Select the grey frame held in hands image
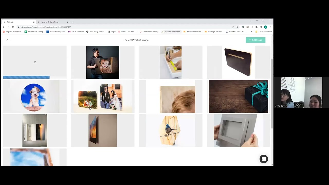This screenshot has width=329, height=185. point(238,131)
